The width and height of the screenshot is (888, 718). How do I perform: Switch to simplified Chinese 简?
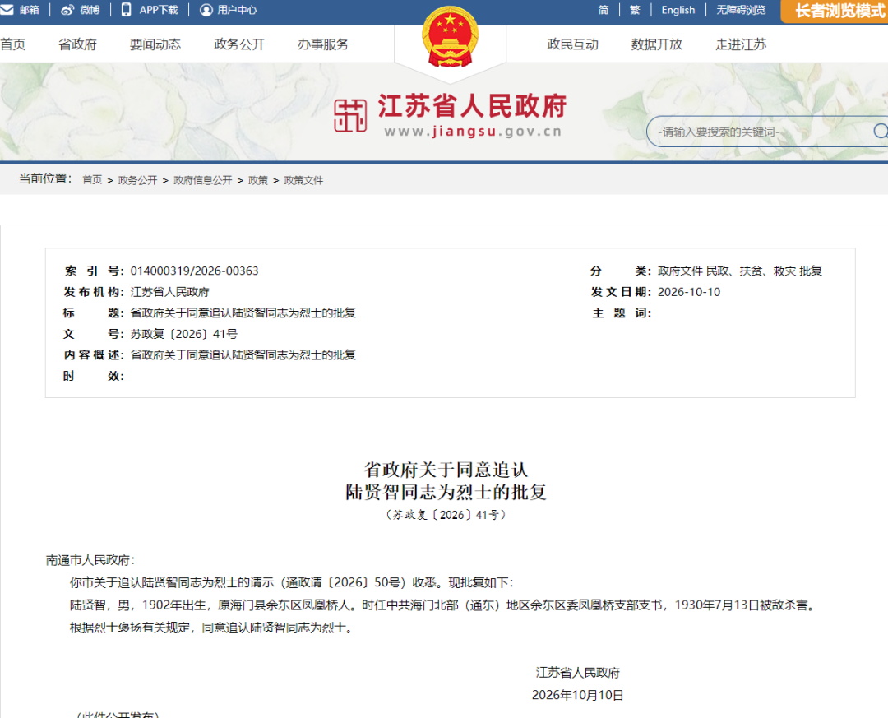click(x=604, y=10)
